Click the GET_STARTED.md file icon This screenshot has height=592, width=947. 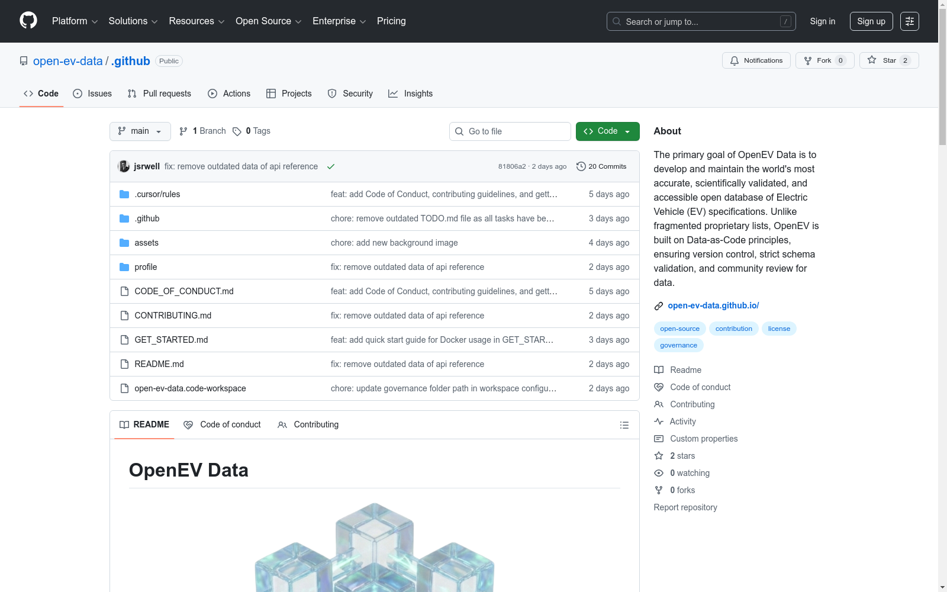coord(124,340)
